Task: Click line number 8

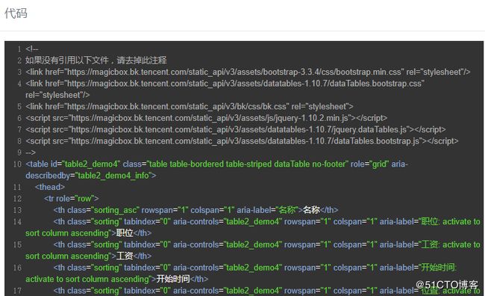Action: (x=19, y=141)
